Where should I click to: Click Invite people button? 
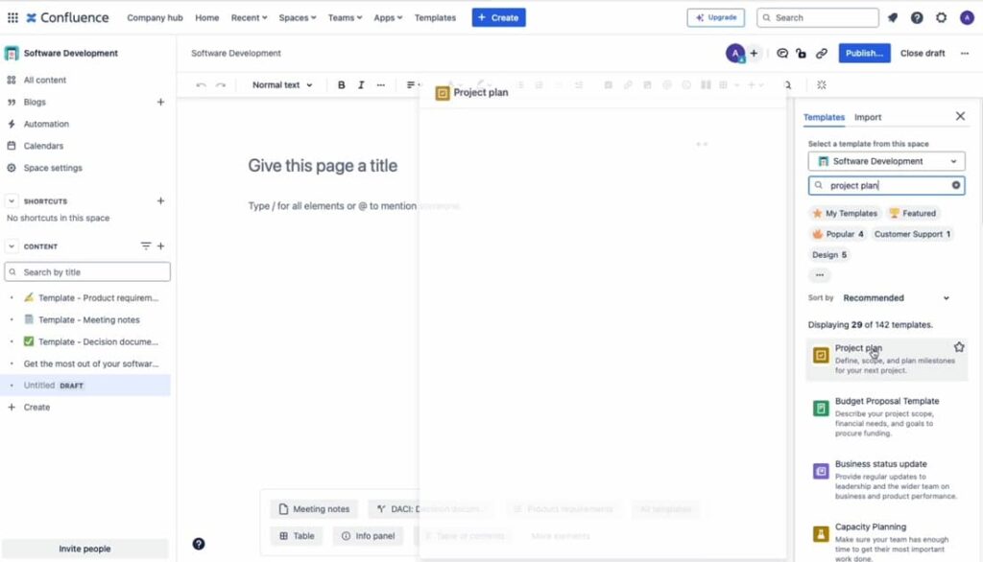84,549
